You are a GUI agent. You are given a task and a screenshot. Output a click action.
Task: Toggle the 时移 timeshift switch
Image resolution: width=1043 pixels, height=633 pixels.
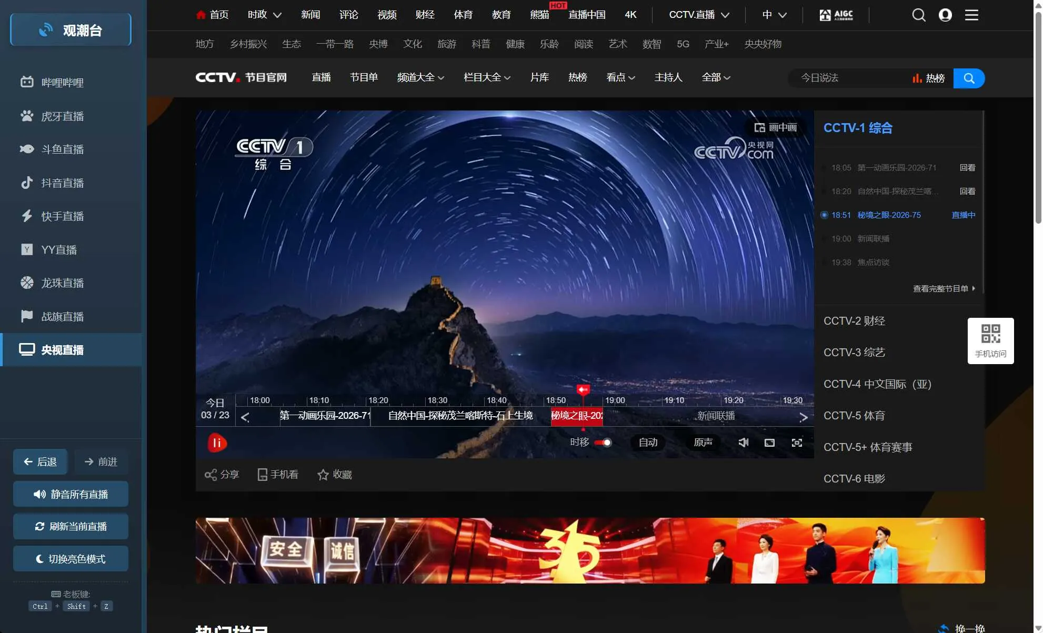[x=603, y=443]
